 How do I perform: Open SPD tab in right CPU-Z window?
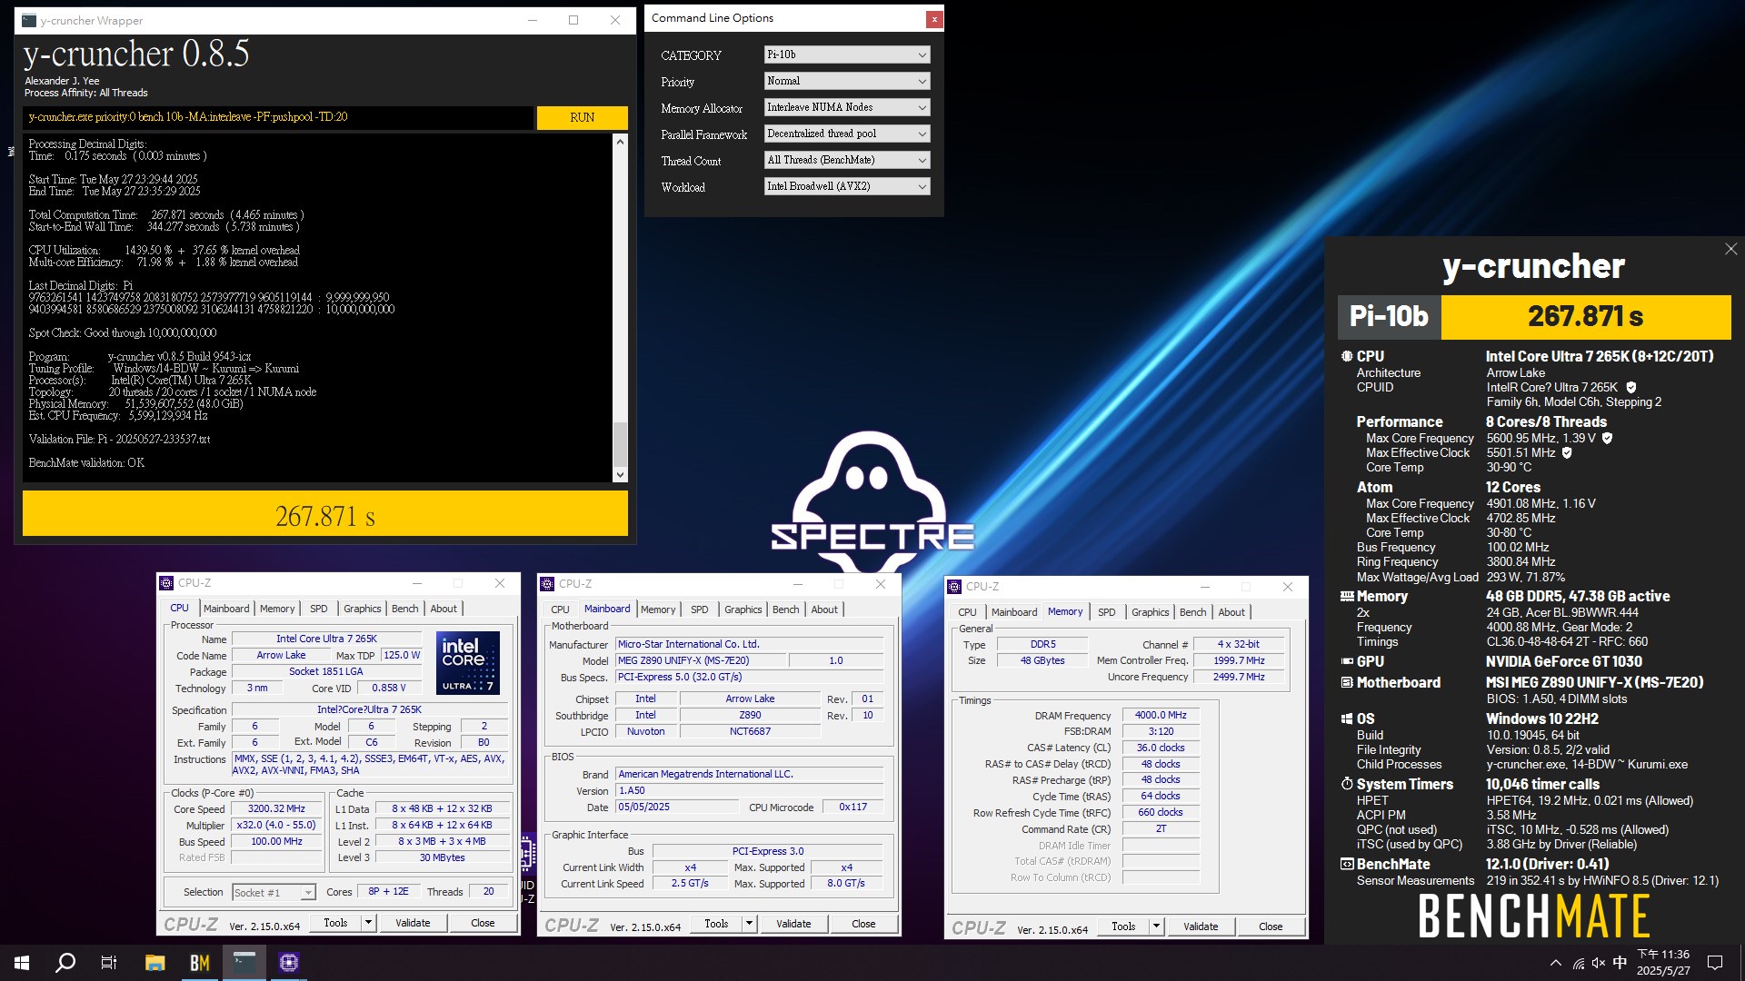click(x=1106, y=612)
